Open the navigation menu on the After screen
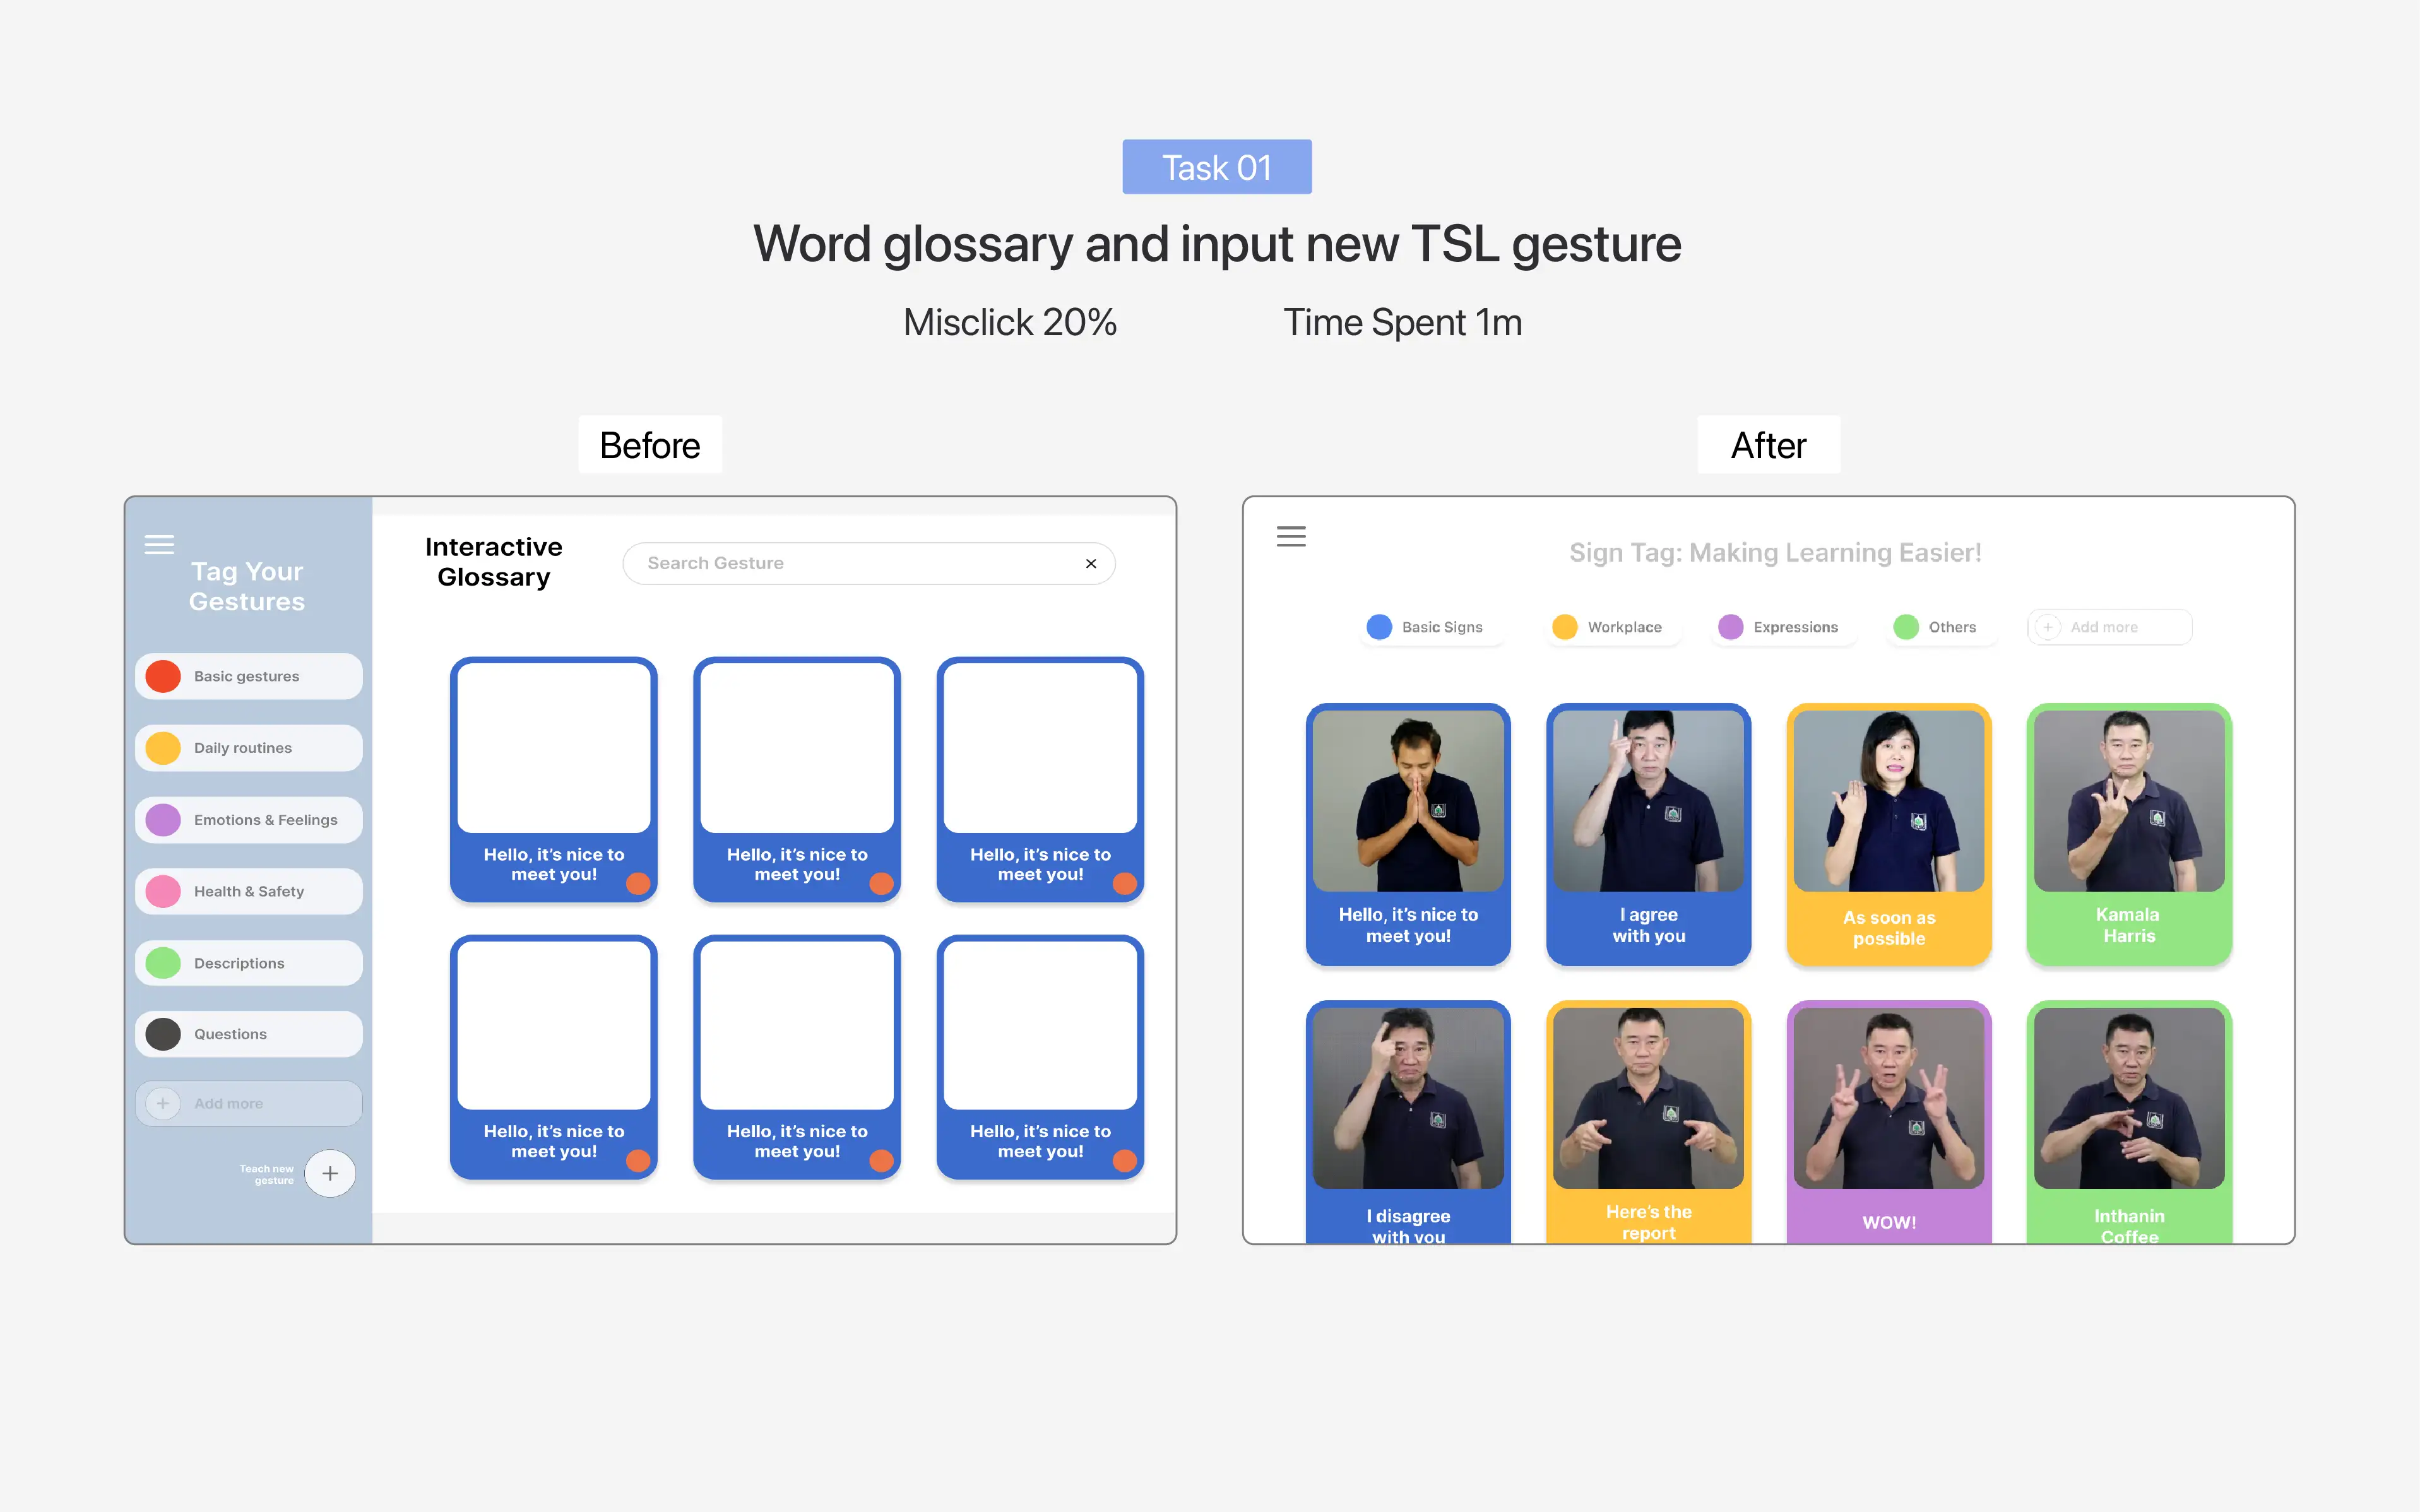 pyautogui.click(x=1291, y=537)
